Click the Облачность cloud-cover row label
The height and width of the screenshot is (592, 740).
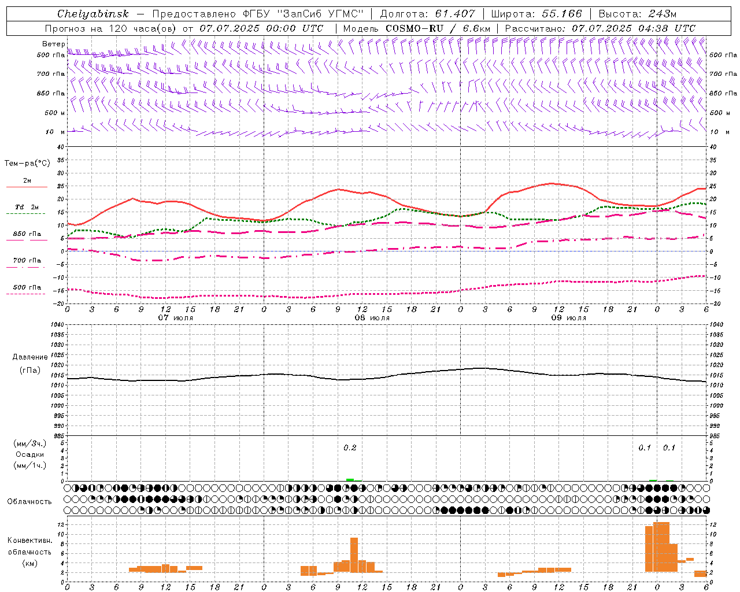(x=29, y=501)
